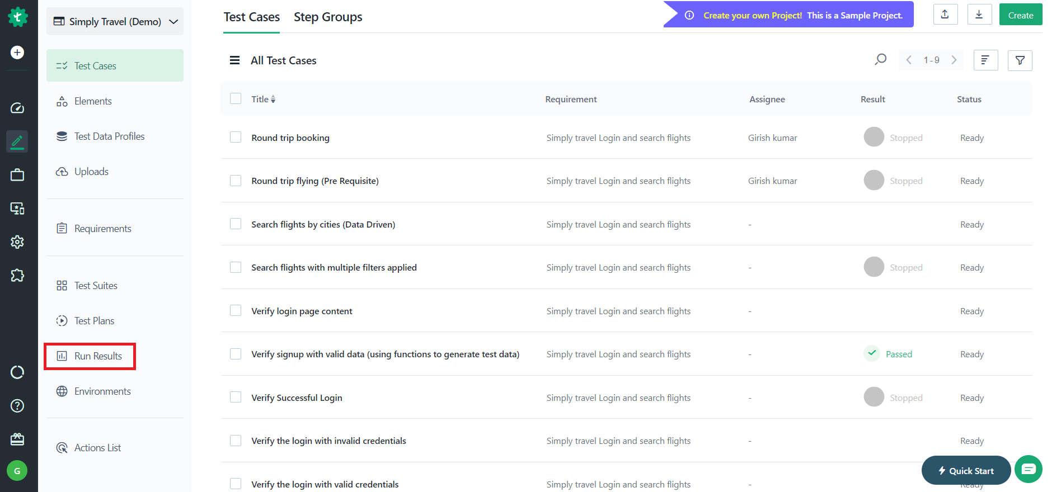Open the user avatar G

(x=17, y=471)
